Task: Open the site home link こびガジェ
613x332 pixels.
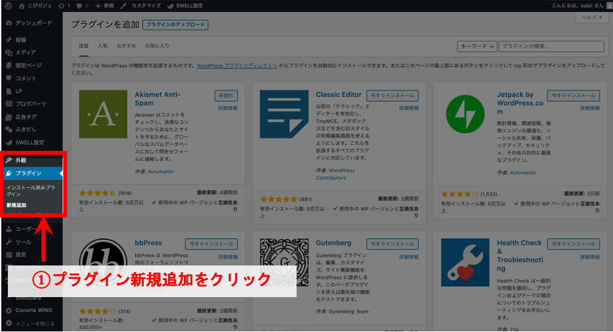Action: [x=36, y=5]
